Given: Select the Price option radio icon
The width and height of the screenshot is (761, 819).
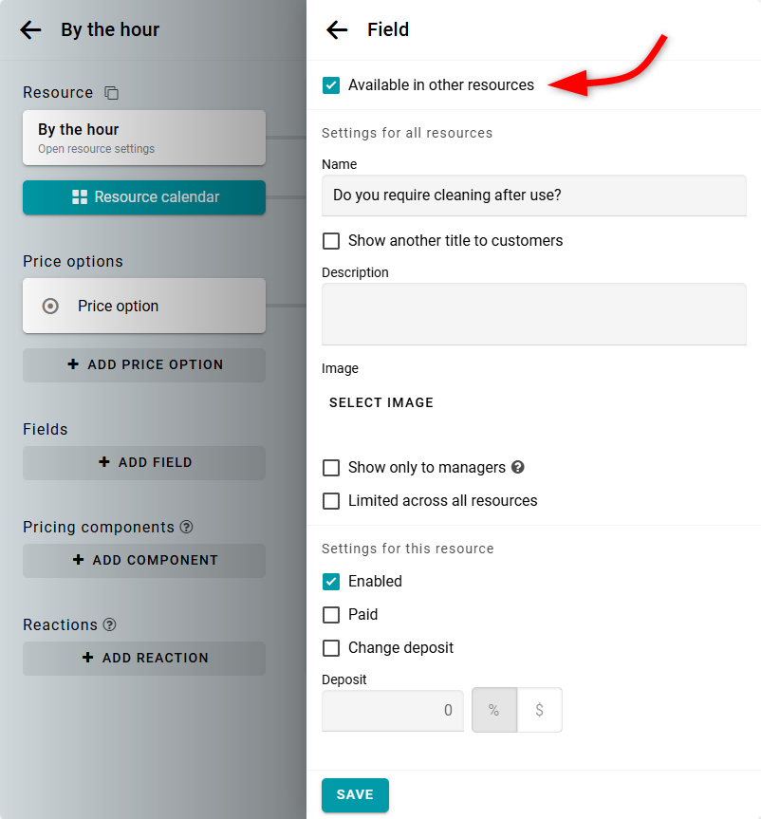Looking at the screenshot, I should click(x=51, y=306).
